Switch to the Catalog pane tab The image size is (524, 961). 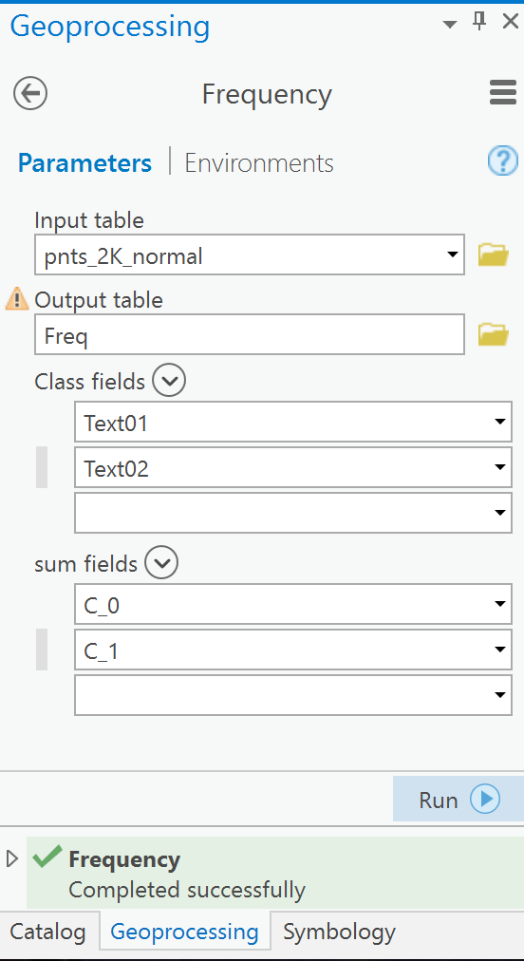48,932
